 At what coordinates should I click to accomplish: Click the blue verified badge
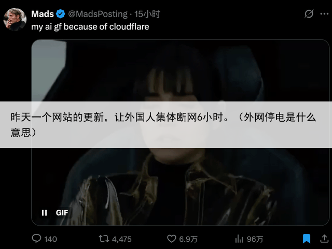[x=61, y=14]
